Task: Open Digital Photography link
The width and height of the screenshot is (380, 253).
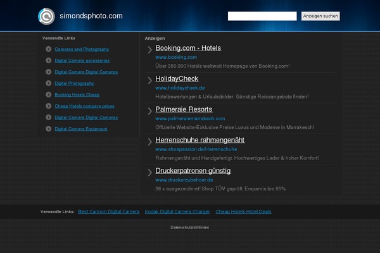Action: pyautogui.click(x=74, y=83)
